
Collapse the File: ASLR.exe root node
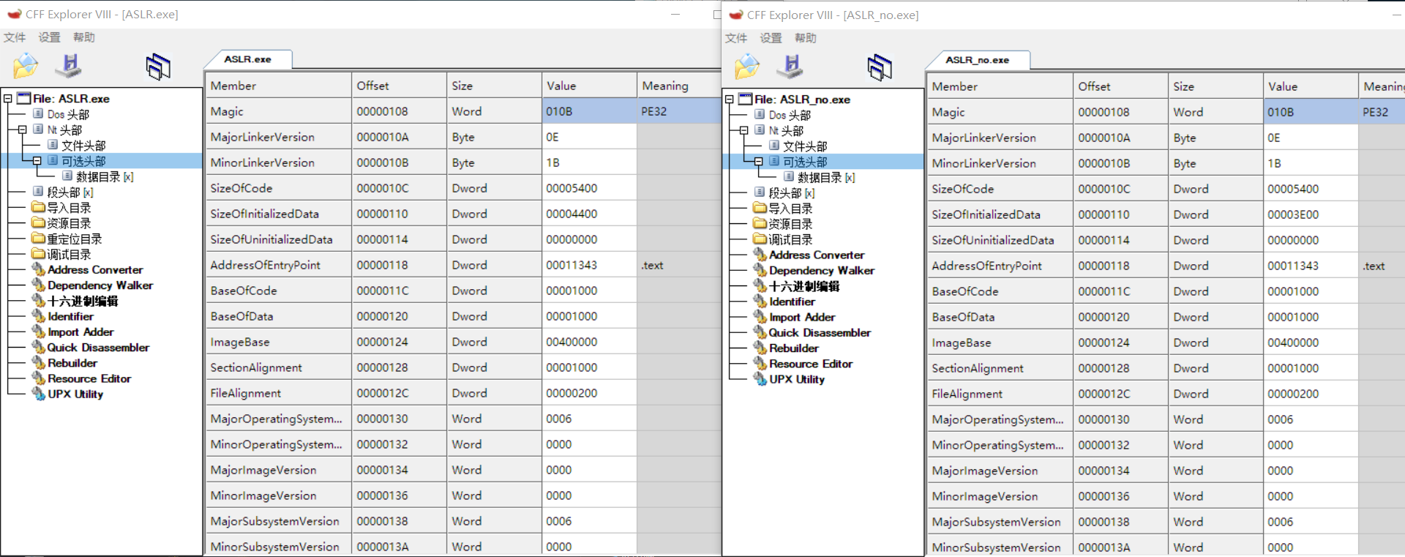pos(8,98)
